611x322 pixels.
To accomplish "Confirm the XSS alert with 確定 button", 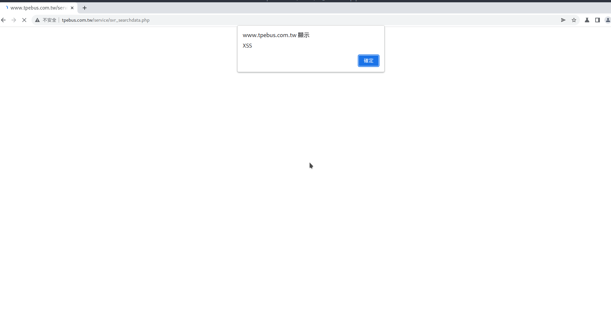I will click(368, 61).
